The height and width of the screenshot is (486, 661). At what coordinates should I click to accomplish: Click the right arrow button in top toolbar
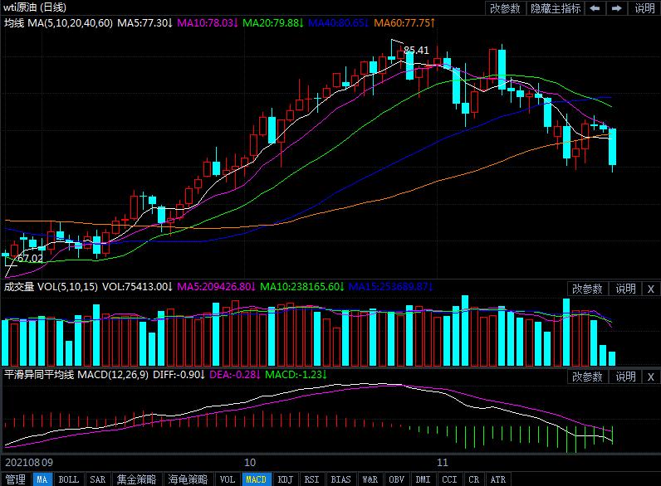click(617, 8)
